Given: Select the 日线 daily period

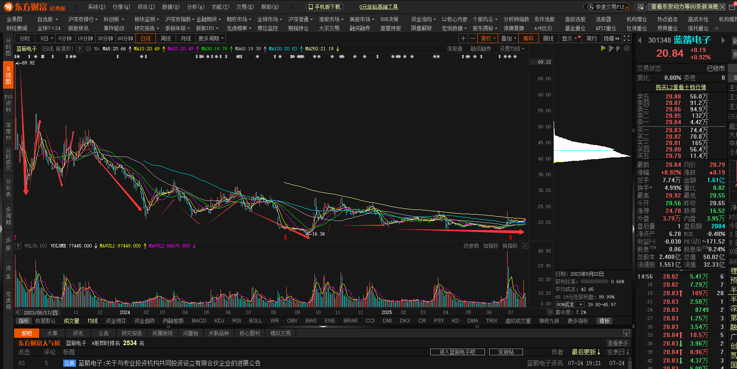Looking at the screenshot, I should pos(146,38).
